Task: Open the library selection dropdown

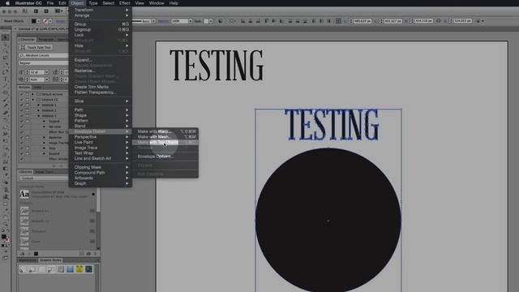Action: [43, 178]
